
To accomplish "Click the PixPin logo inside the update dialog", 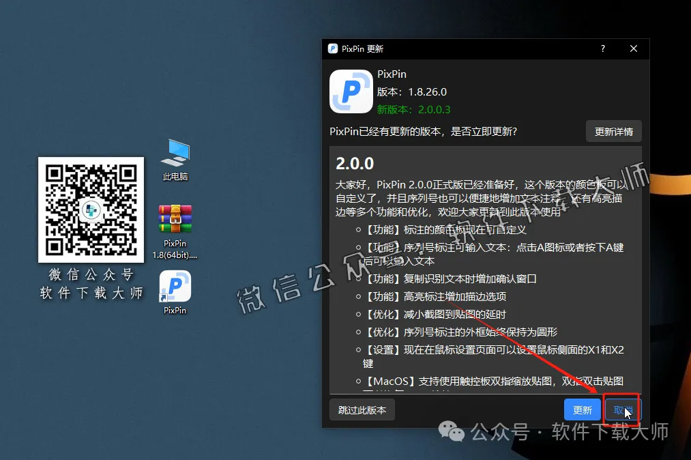I will pyautogui.click(x=351, y=91).
